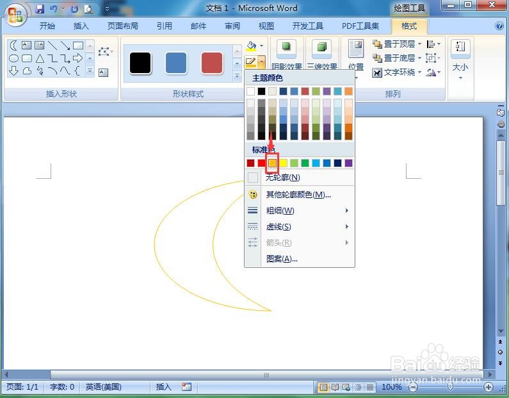Select the straight line shape

pos(53,46)
